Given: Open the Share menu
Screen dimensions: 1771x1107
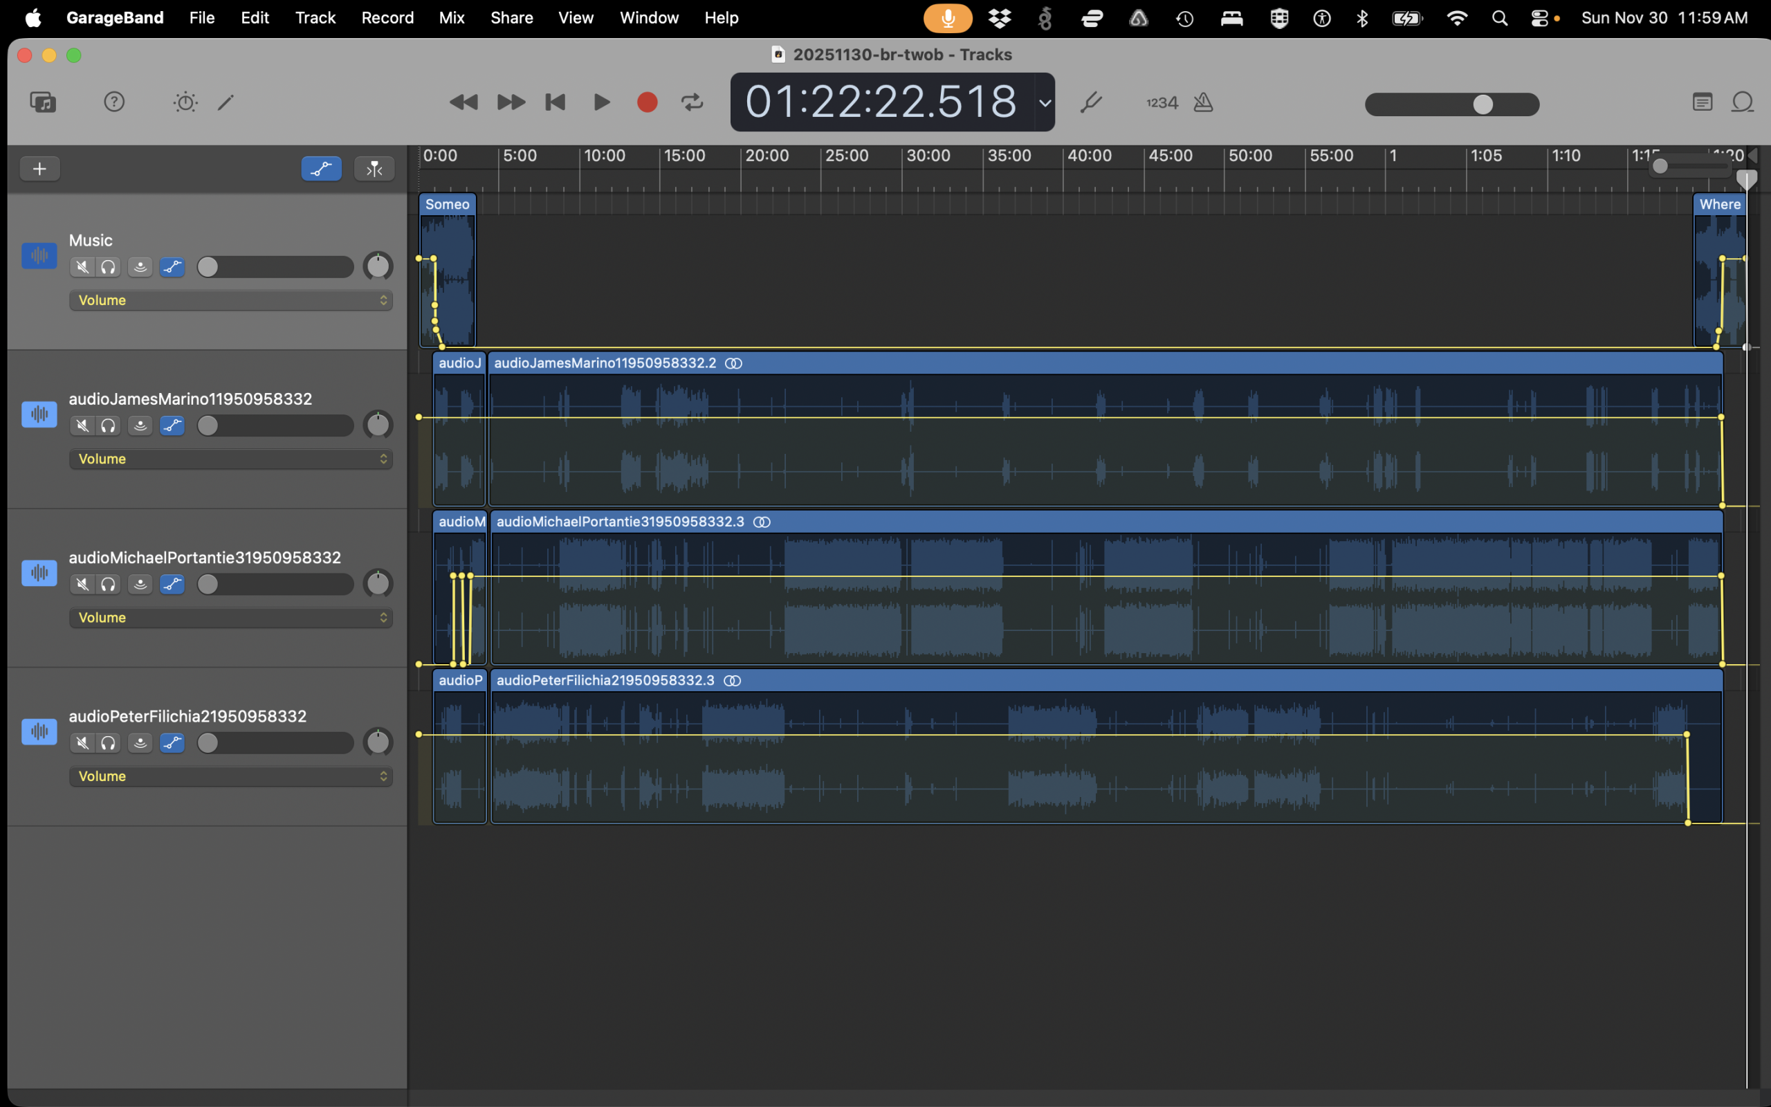Looking at the screenshot, I should click(511, 17).
